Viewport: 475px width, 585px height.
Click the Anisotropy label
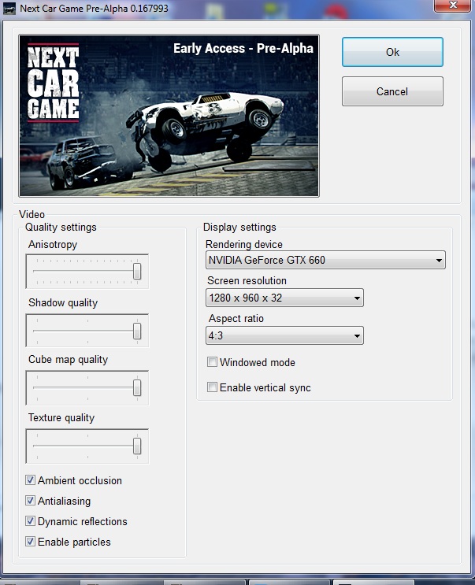(53, 245)
